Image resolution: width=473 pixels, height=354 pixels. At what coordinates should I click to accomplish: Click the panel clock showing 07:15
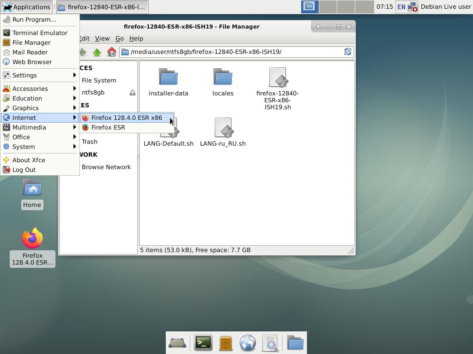(385, 6)
